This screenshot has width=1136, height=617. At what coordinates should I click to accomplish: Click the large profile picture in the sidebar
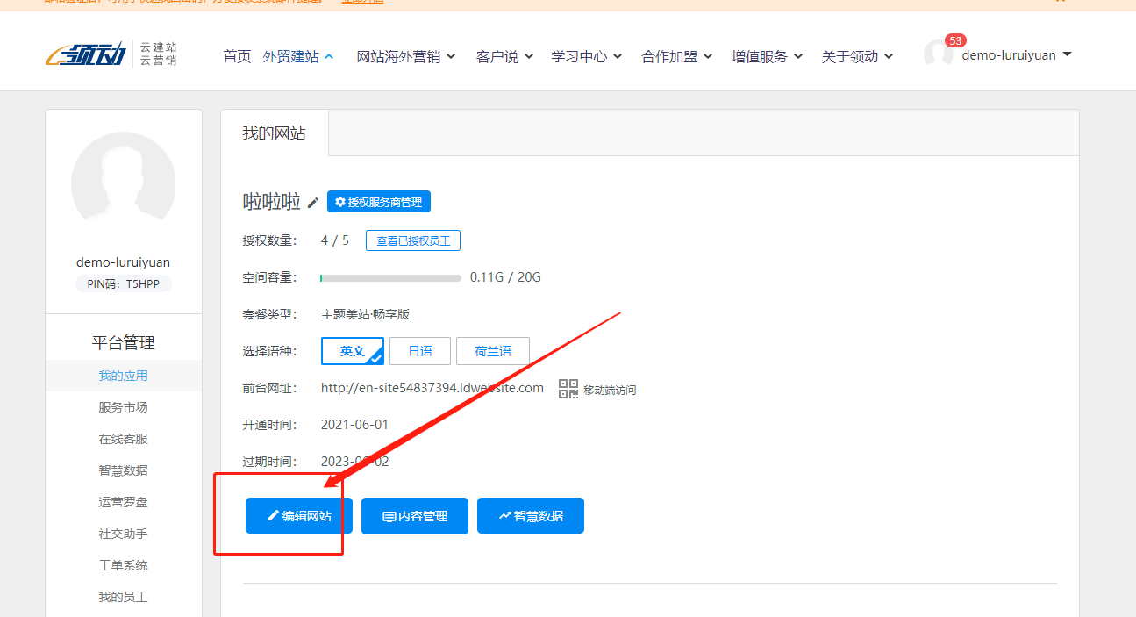click(x=123, y=184)
